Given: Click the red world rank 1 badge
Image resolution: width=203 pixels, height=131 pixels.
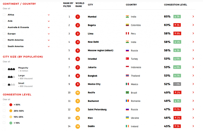Looking at the screenshot, I should (x=78, y=17).
